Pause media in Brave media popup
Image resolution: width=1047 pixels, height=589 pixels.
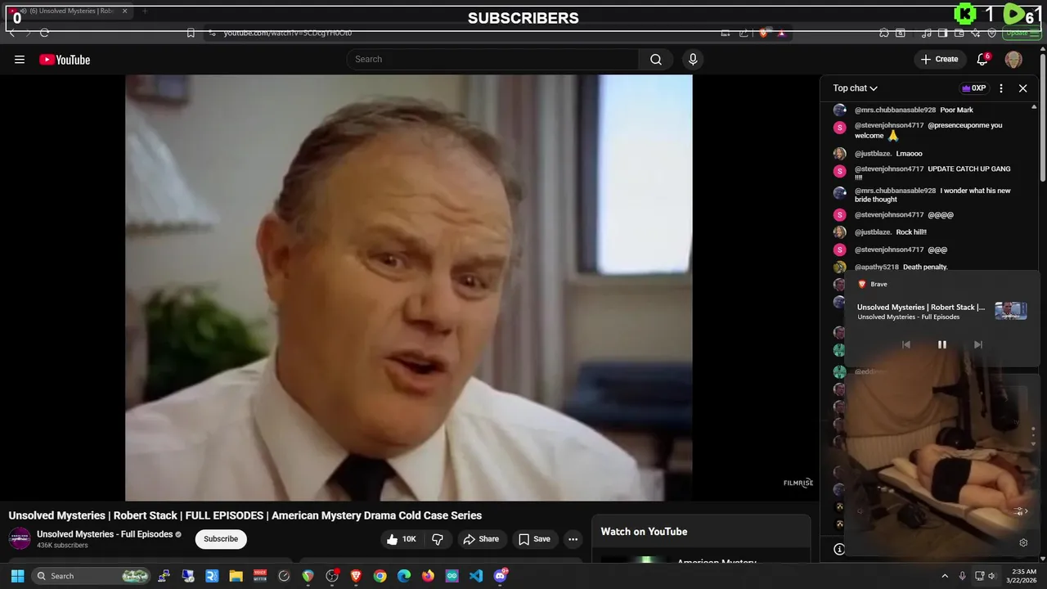(x=941, y=344)
